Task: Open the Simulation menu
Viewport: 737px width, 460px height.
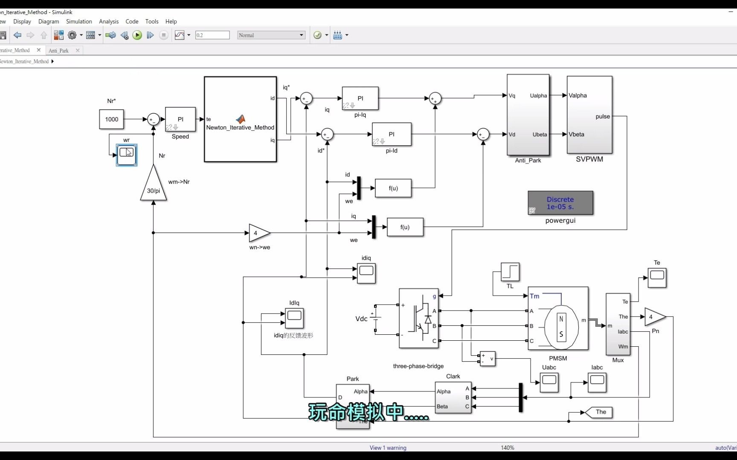Action: point(79,21)
